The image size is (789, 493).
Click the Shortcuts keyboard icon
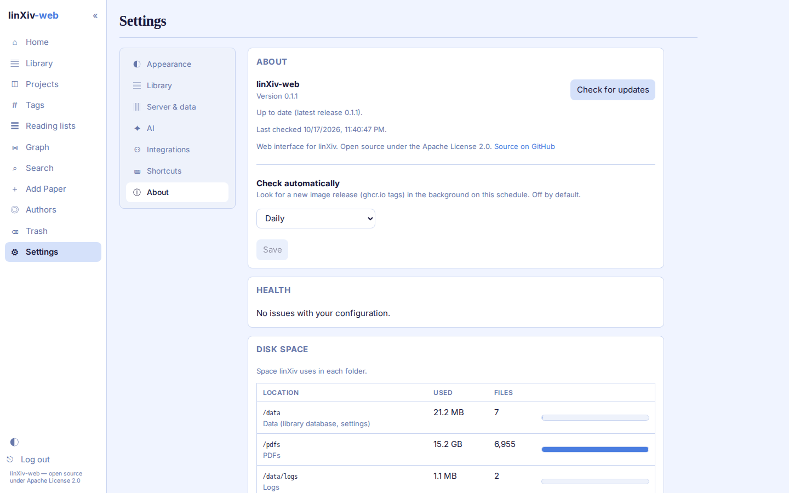[x=137, y=171]
